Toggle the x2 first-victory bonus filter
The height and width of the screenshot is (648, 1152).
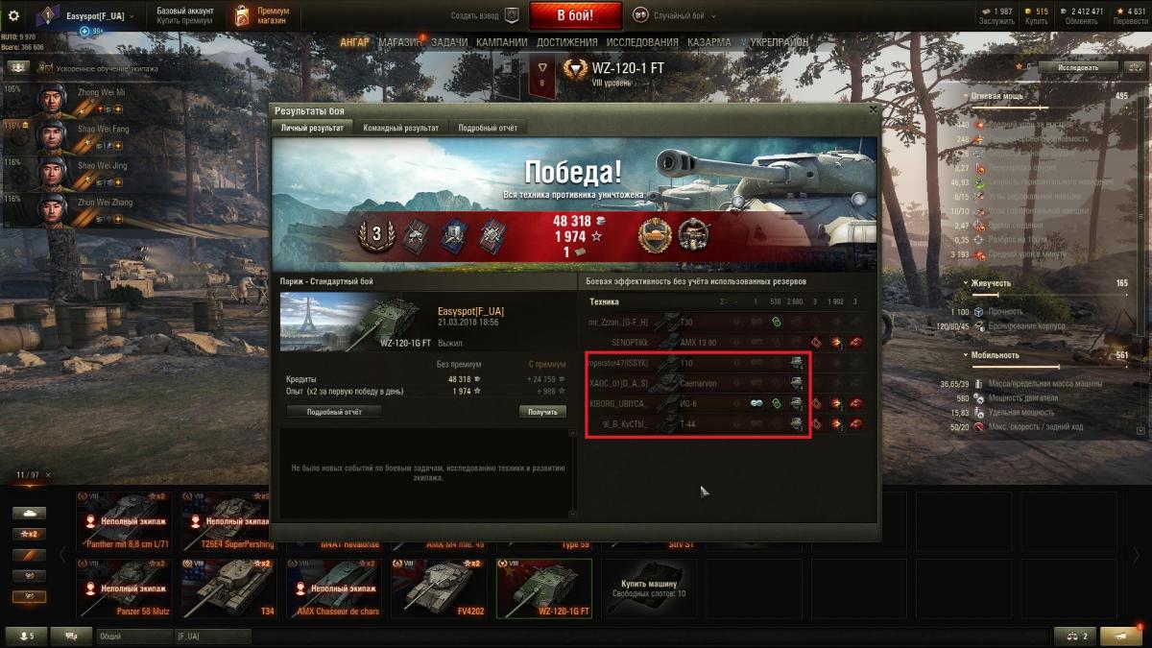[x=30, y=534]
